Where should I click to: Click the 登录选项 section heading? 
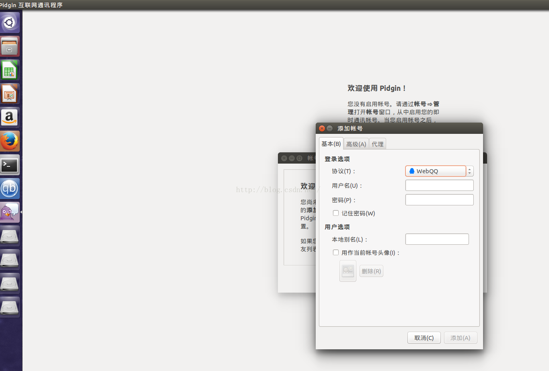point(337,159)
